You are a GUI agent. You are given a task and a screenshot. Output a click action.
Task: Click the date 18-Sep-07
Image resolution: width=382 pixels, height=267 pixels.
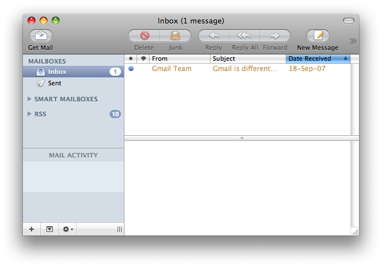[307, 69]
